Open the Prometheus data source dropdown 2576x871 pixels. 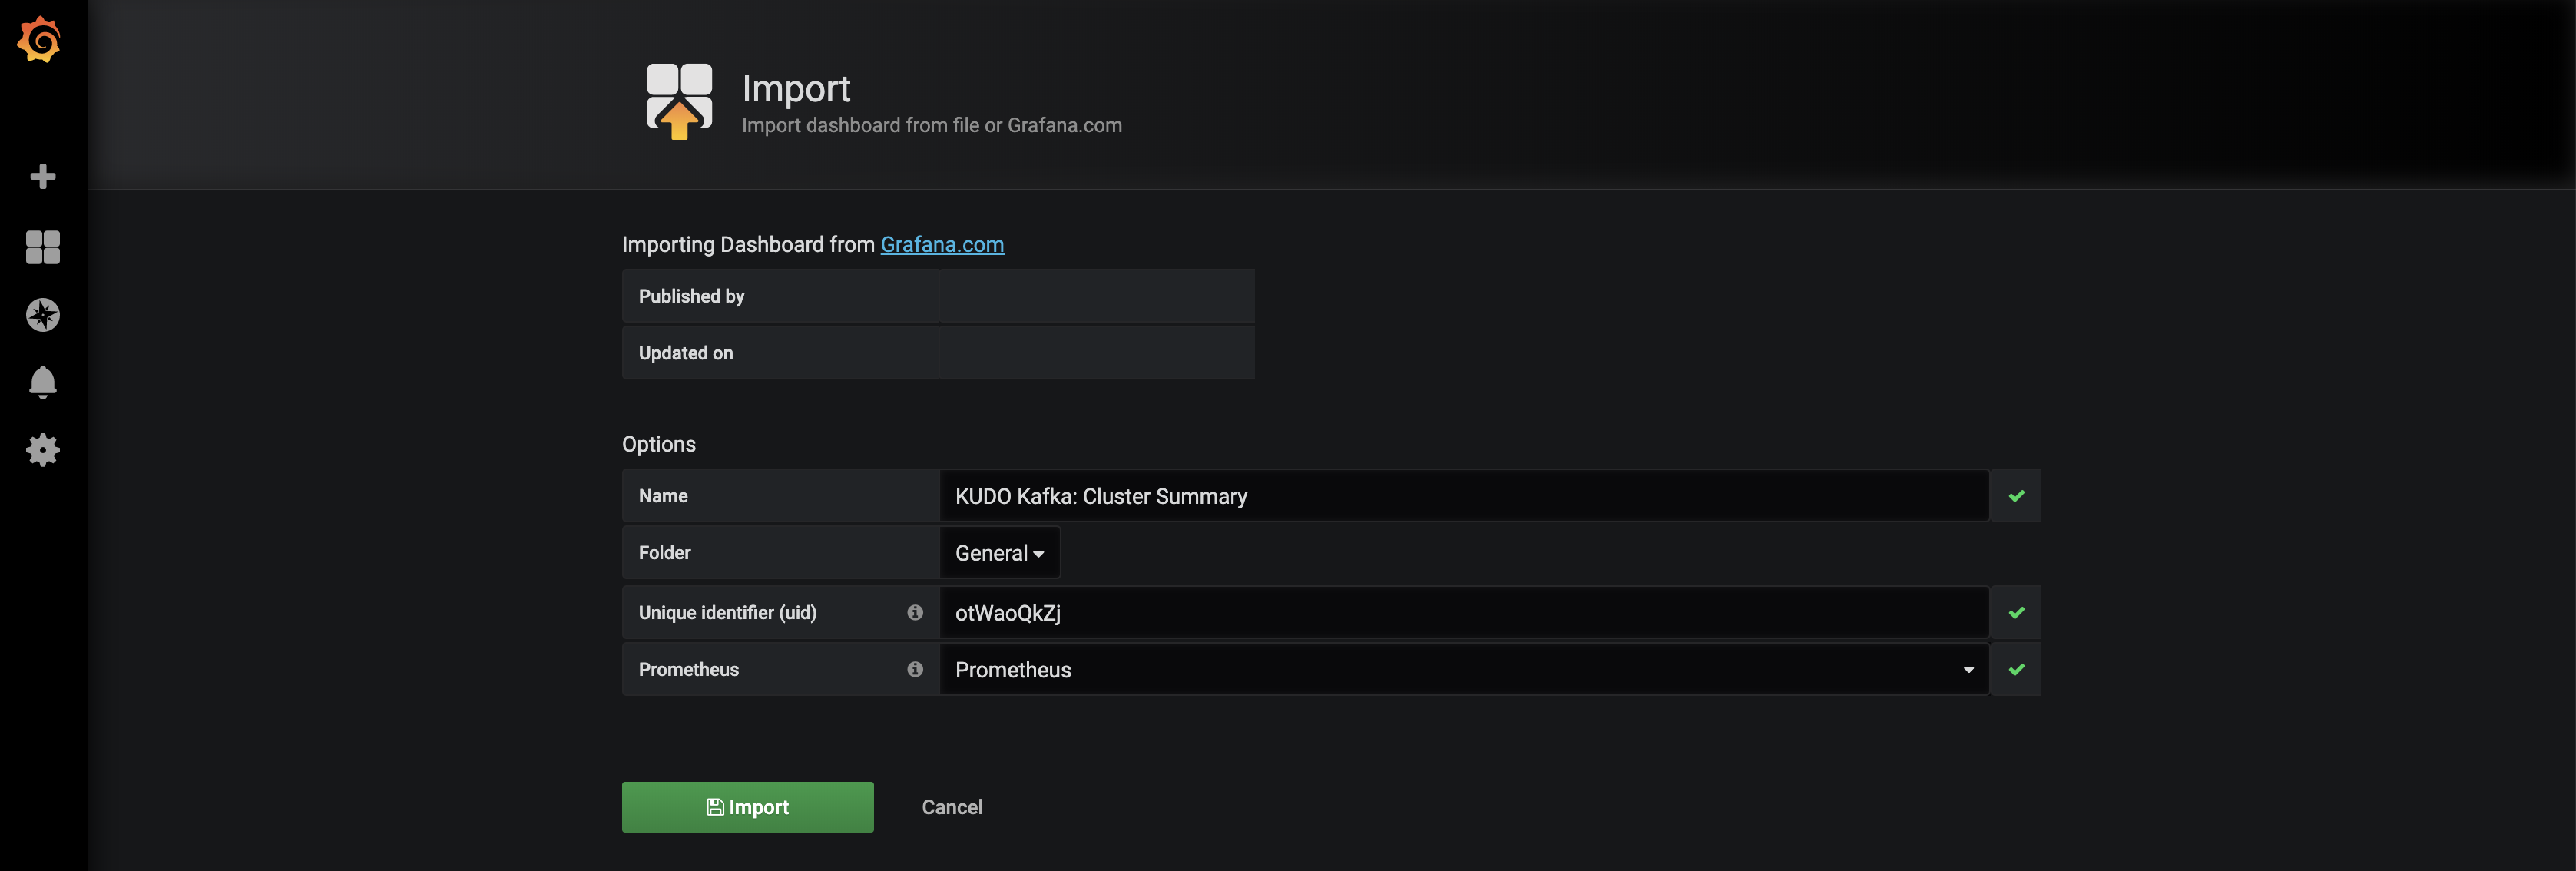[1462, 669]
